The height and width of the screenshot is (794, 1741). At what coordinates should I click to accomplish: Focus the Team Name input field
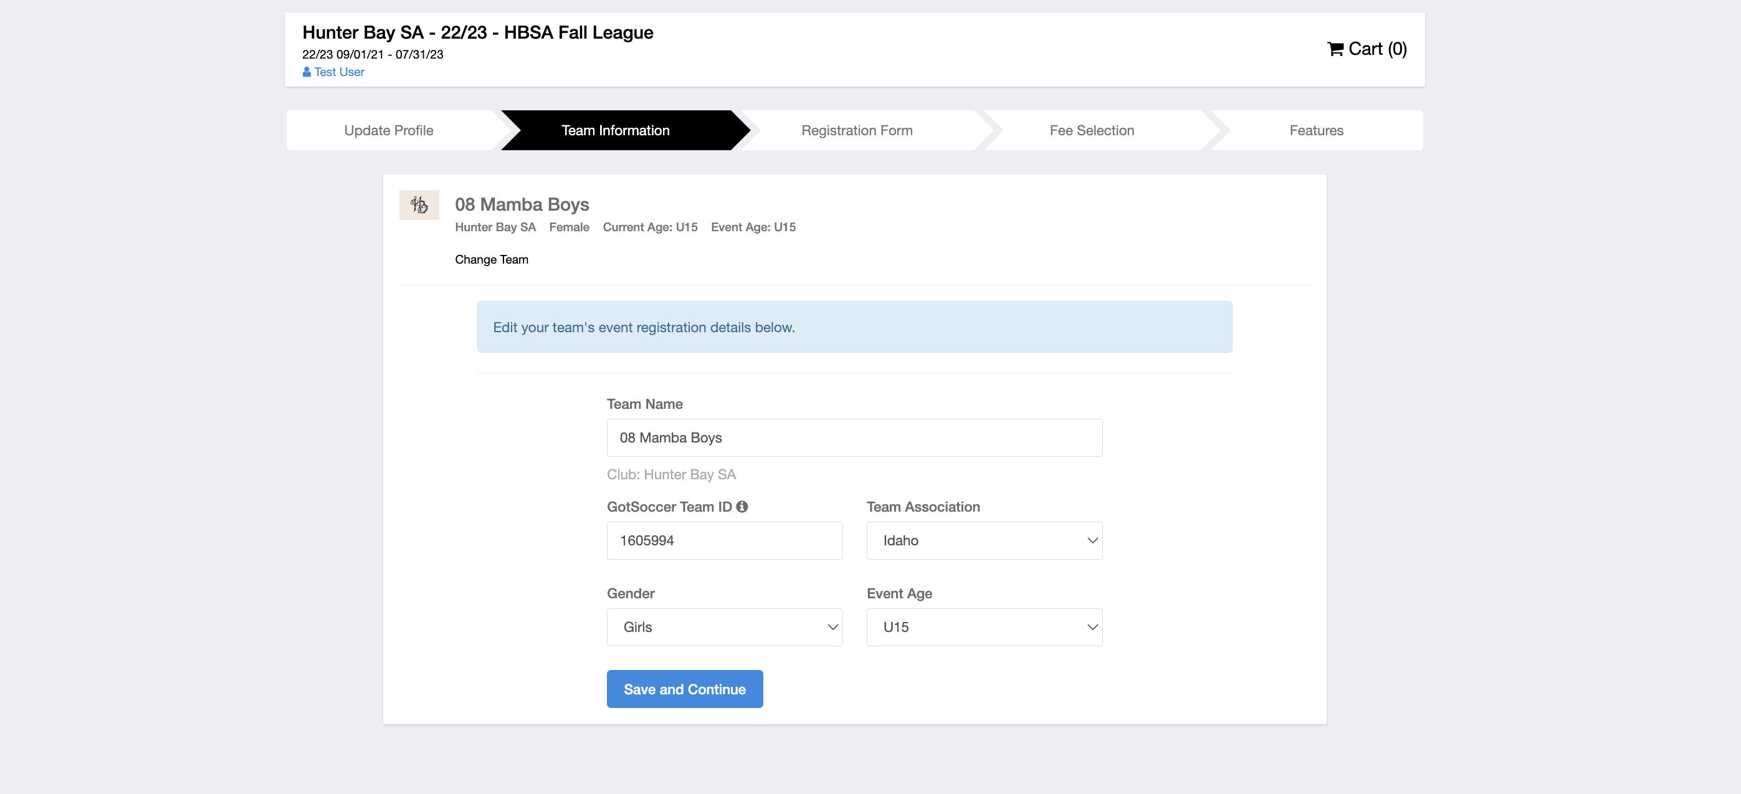pyautogui.click(x=854, y=438)
